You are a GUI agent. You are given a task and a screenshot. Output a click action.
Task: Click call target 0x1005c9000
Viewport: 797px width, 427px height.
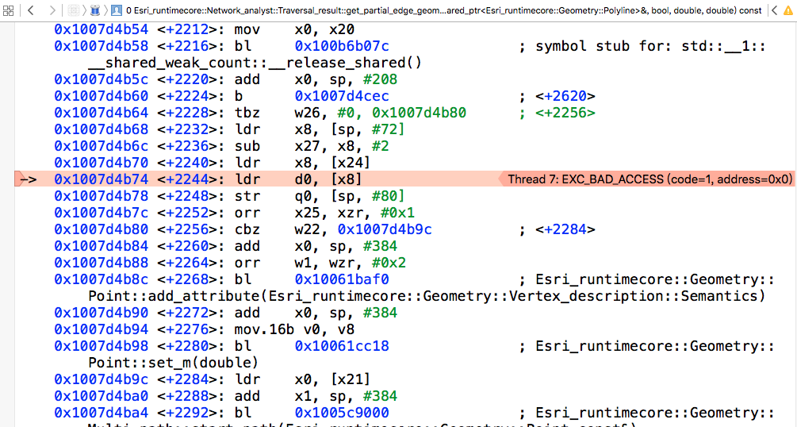(x=342, y=413)
